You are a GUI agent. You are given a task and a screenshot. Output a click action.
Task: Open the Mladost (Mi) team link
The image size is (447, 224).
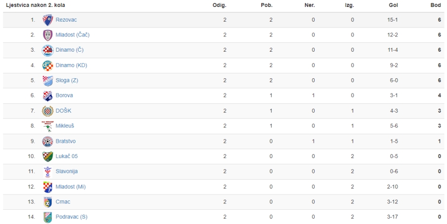[71, 187]
